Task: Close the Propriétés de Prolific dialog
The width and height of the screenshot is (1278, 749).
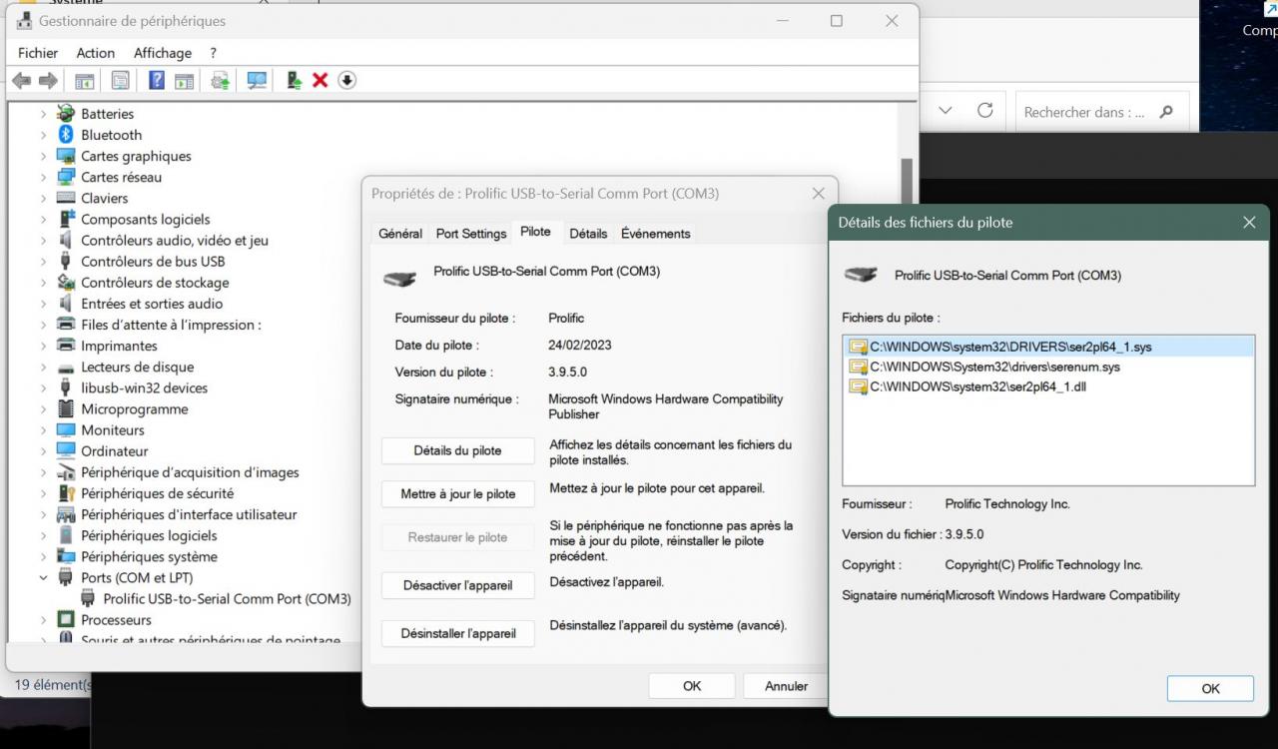Action: [819, 194]
